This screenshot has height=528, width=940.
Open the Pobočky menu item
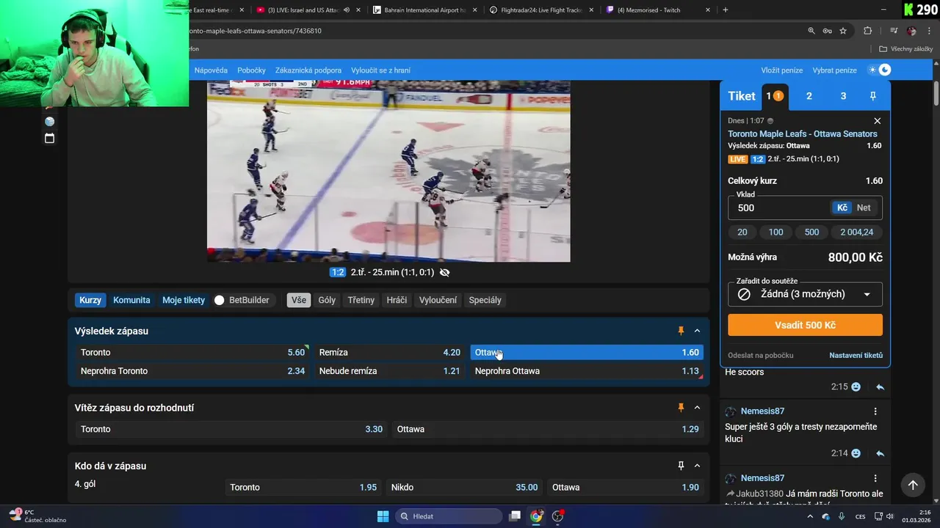tap(251, 70)
